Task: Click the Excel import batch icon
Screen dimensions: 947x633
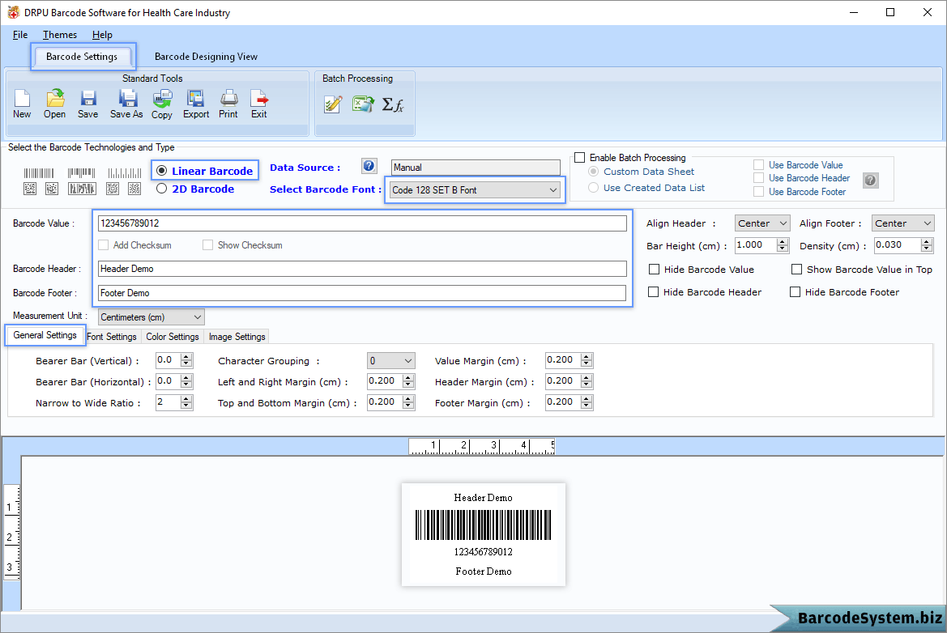Action: tap(363, 104)
